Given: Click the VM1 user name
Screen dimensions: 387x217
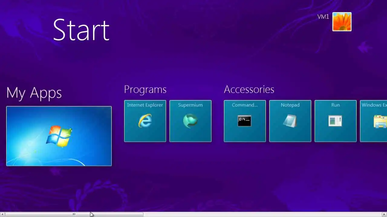Looking at the screenshot, I should [323, 17].
